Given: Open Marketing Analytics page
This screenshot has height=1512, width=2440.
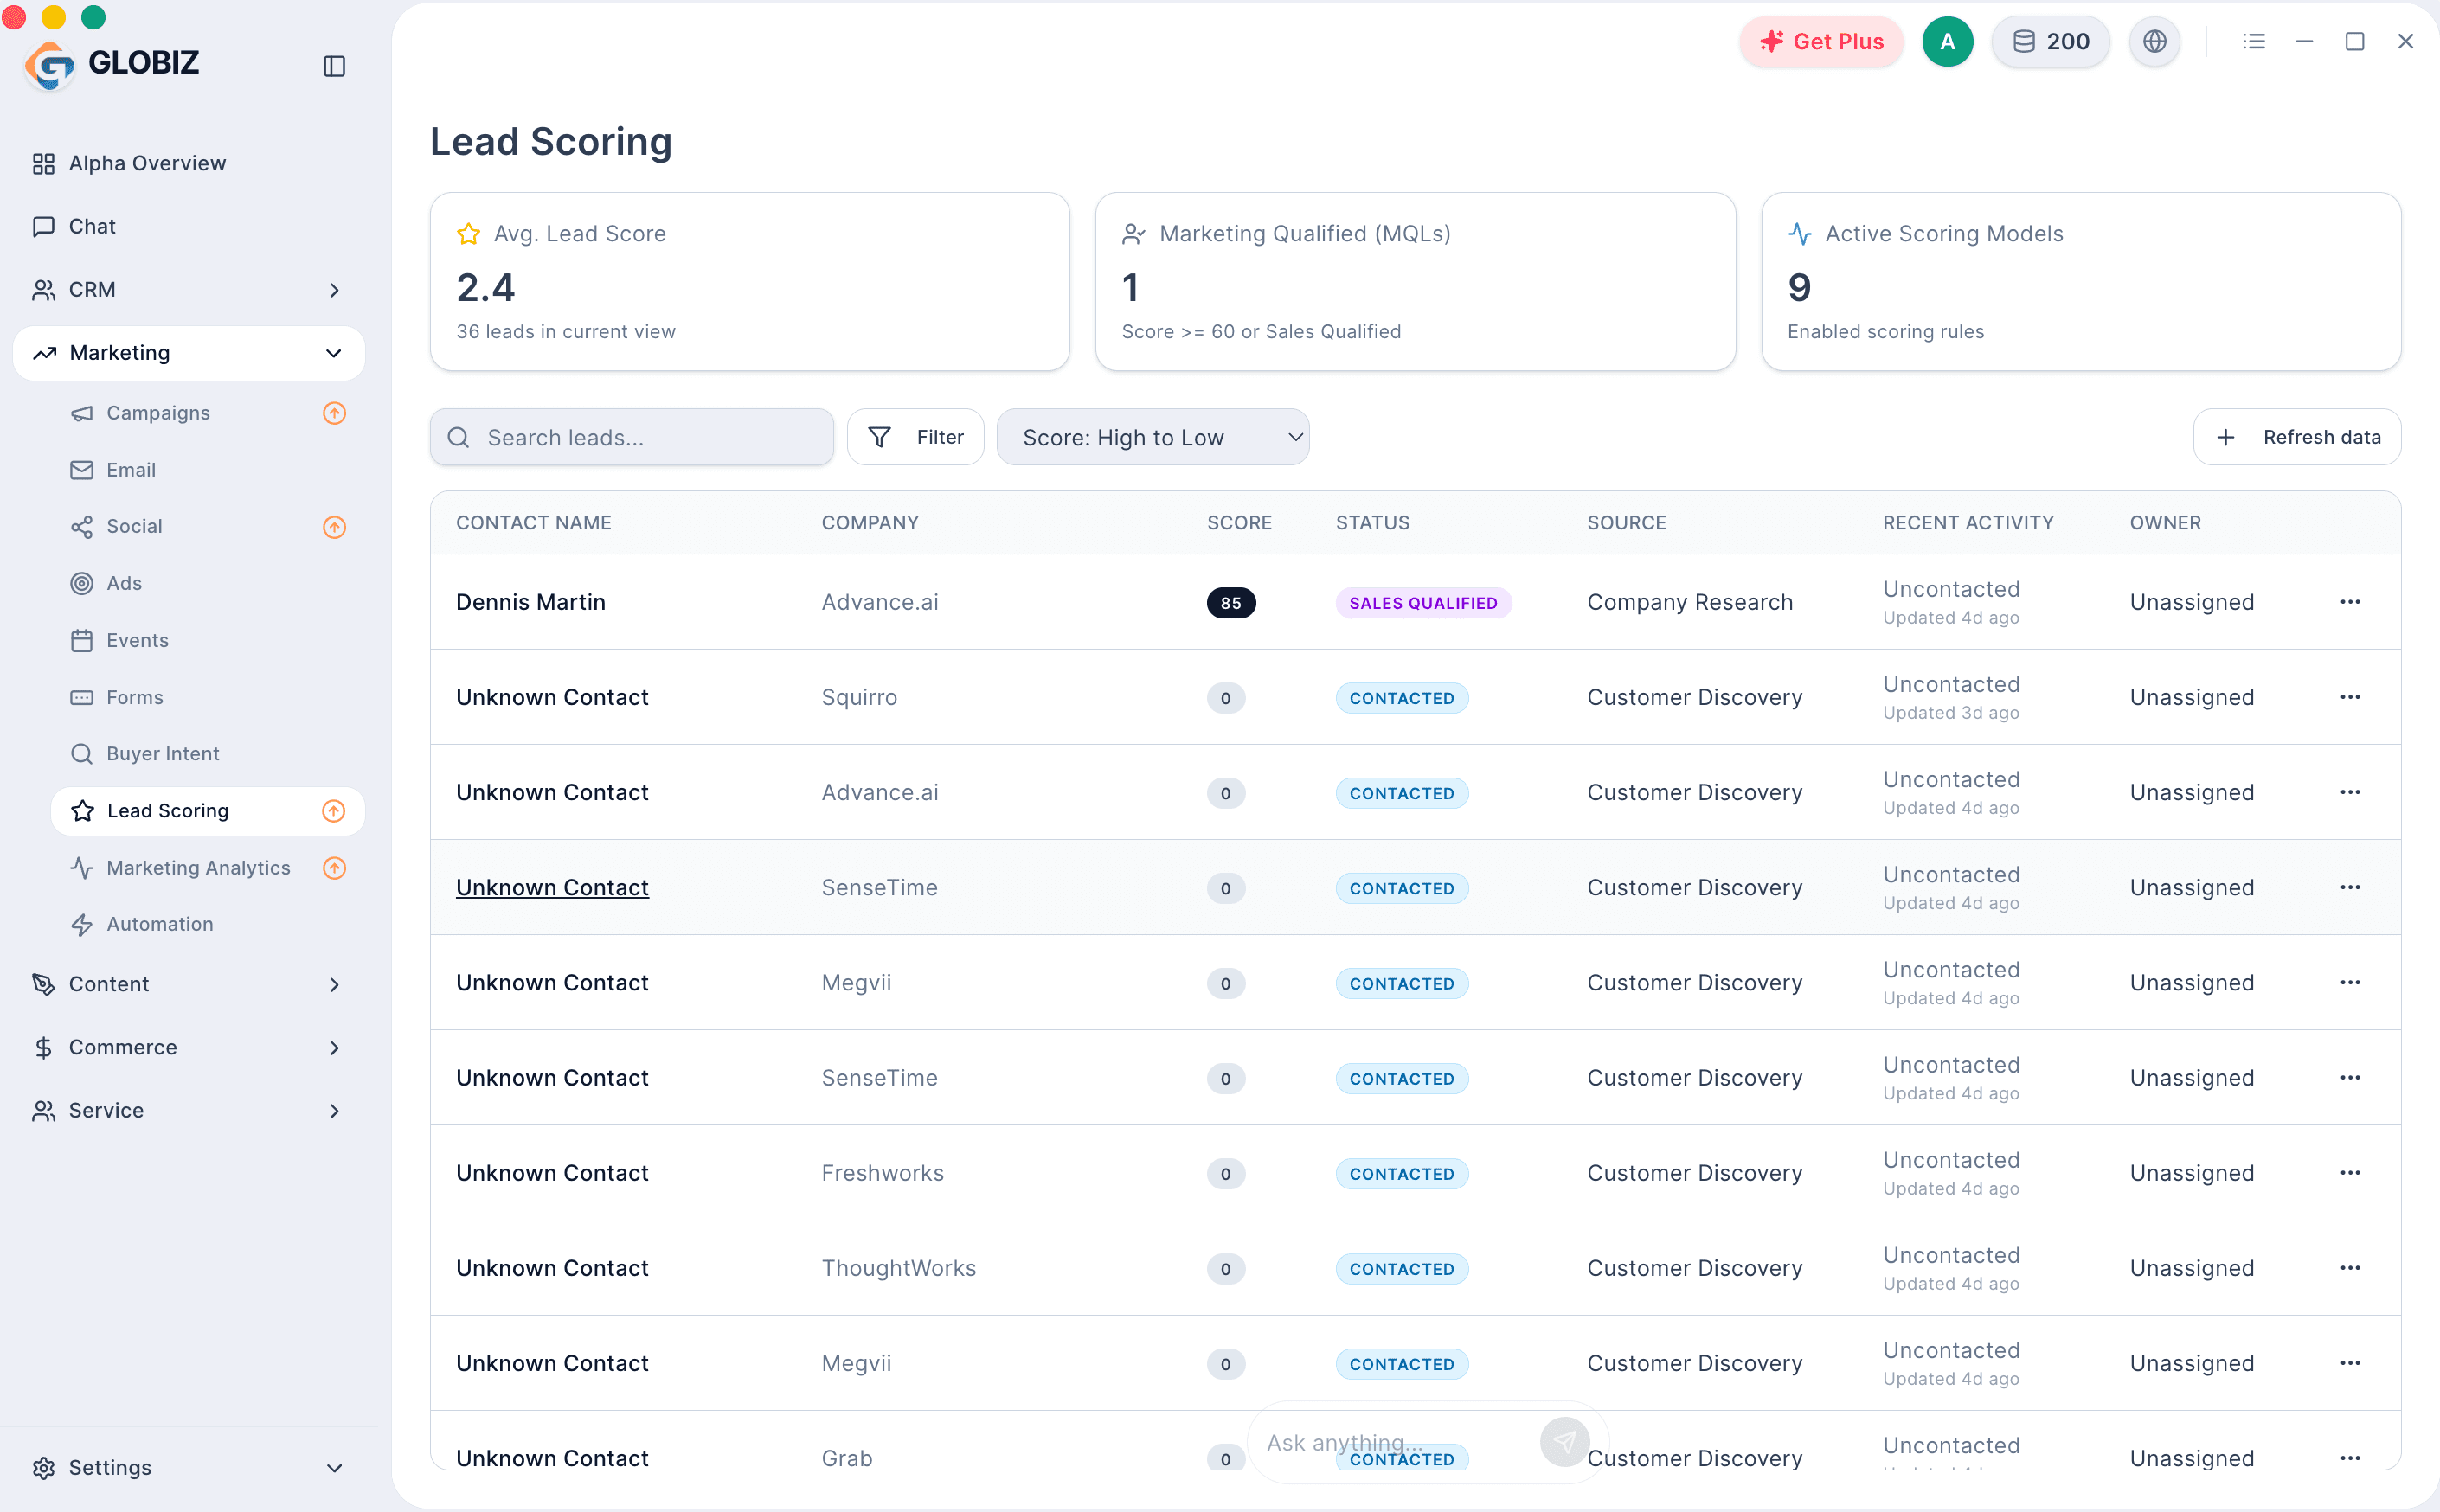Looking at the screenshot, I should coord(198,868).
